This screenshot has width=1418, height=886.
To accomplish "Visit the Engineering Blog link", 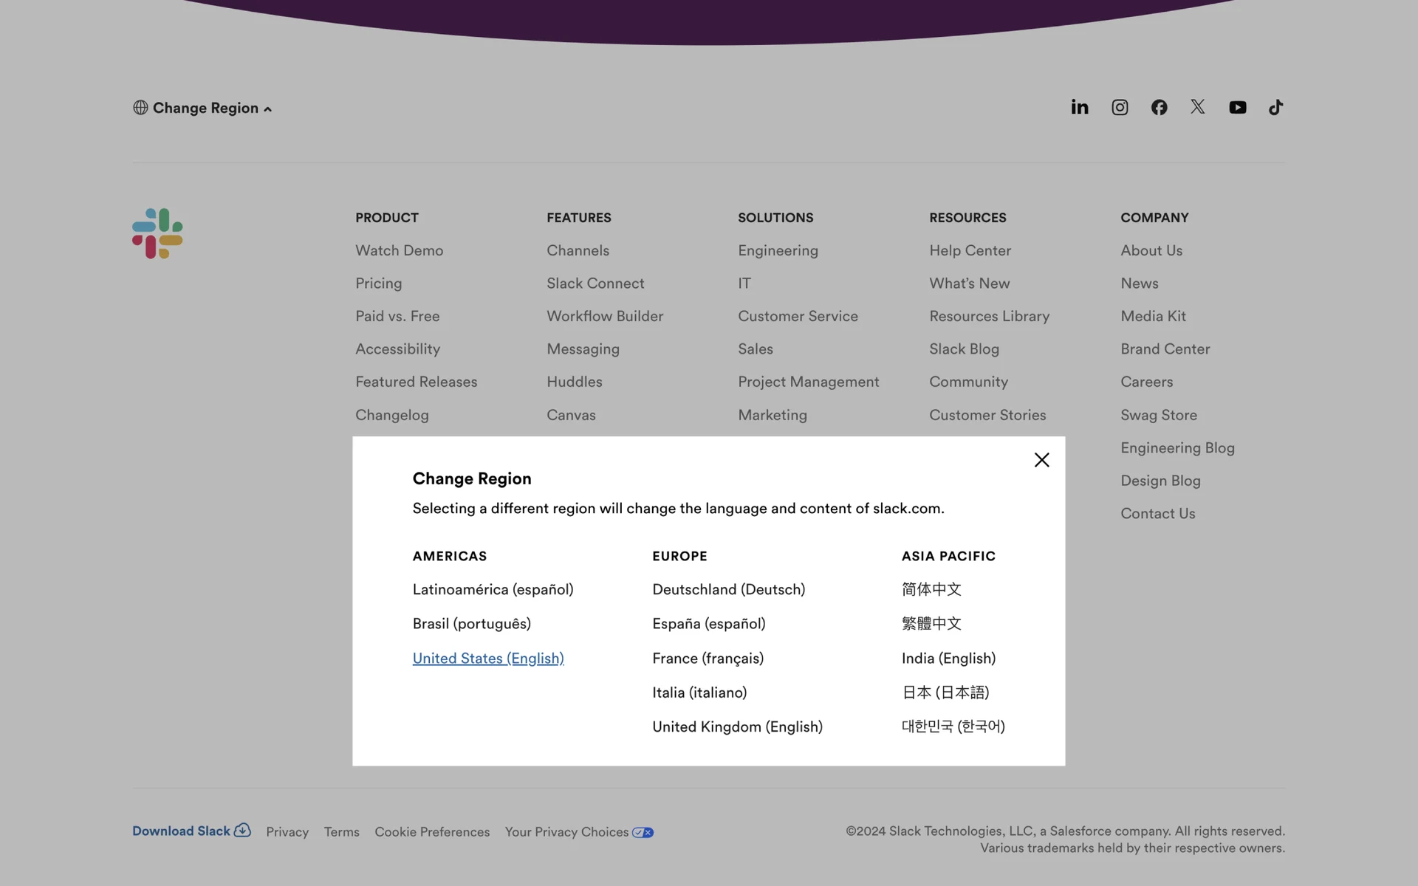I will [1176, 447].
